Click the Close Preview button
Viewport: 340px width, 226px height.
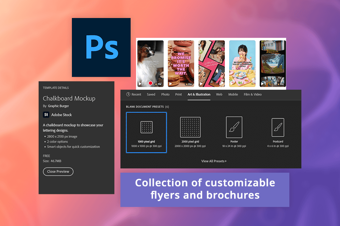pyautogui.click(x=58, y=172)
